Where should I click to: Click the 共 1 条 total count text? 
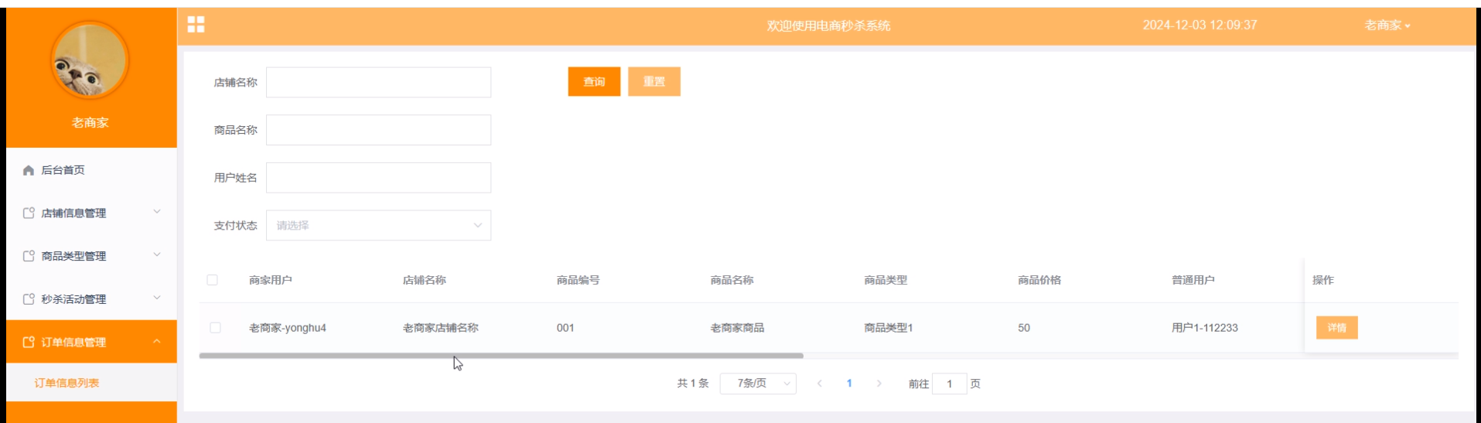tap(692, 384)
